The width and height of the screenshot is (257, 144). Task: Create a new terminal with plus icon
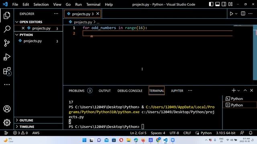tap(234, 90)
